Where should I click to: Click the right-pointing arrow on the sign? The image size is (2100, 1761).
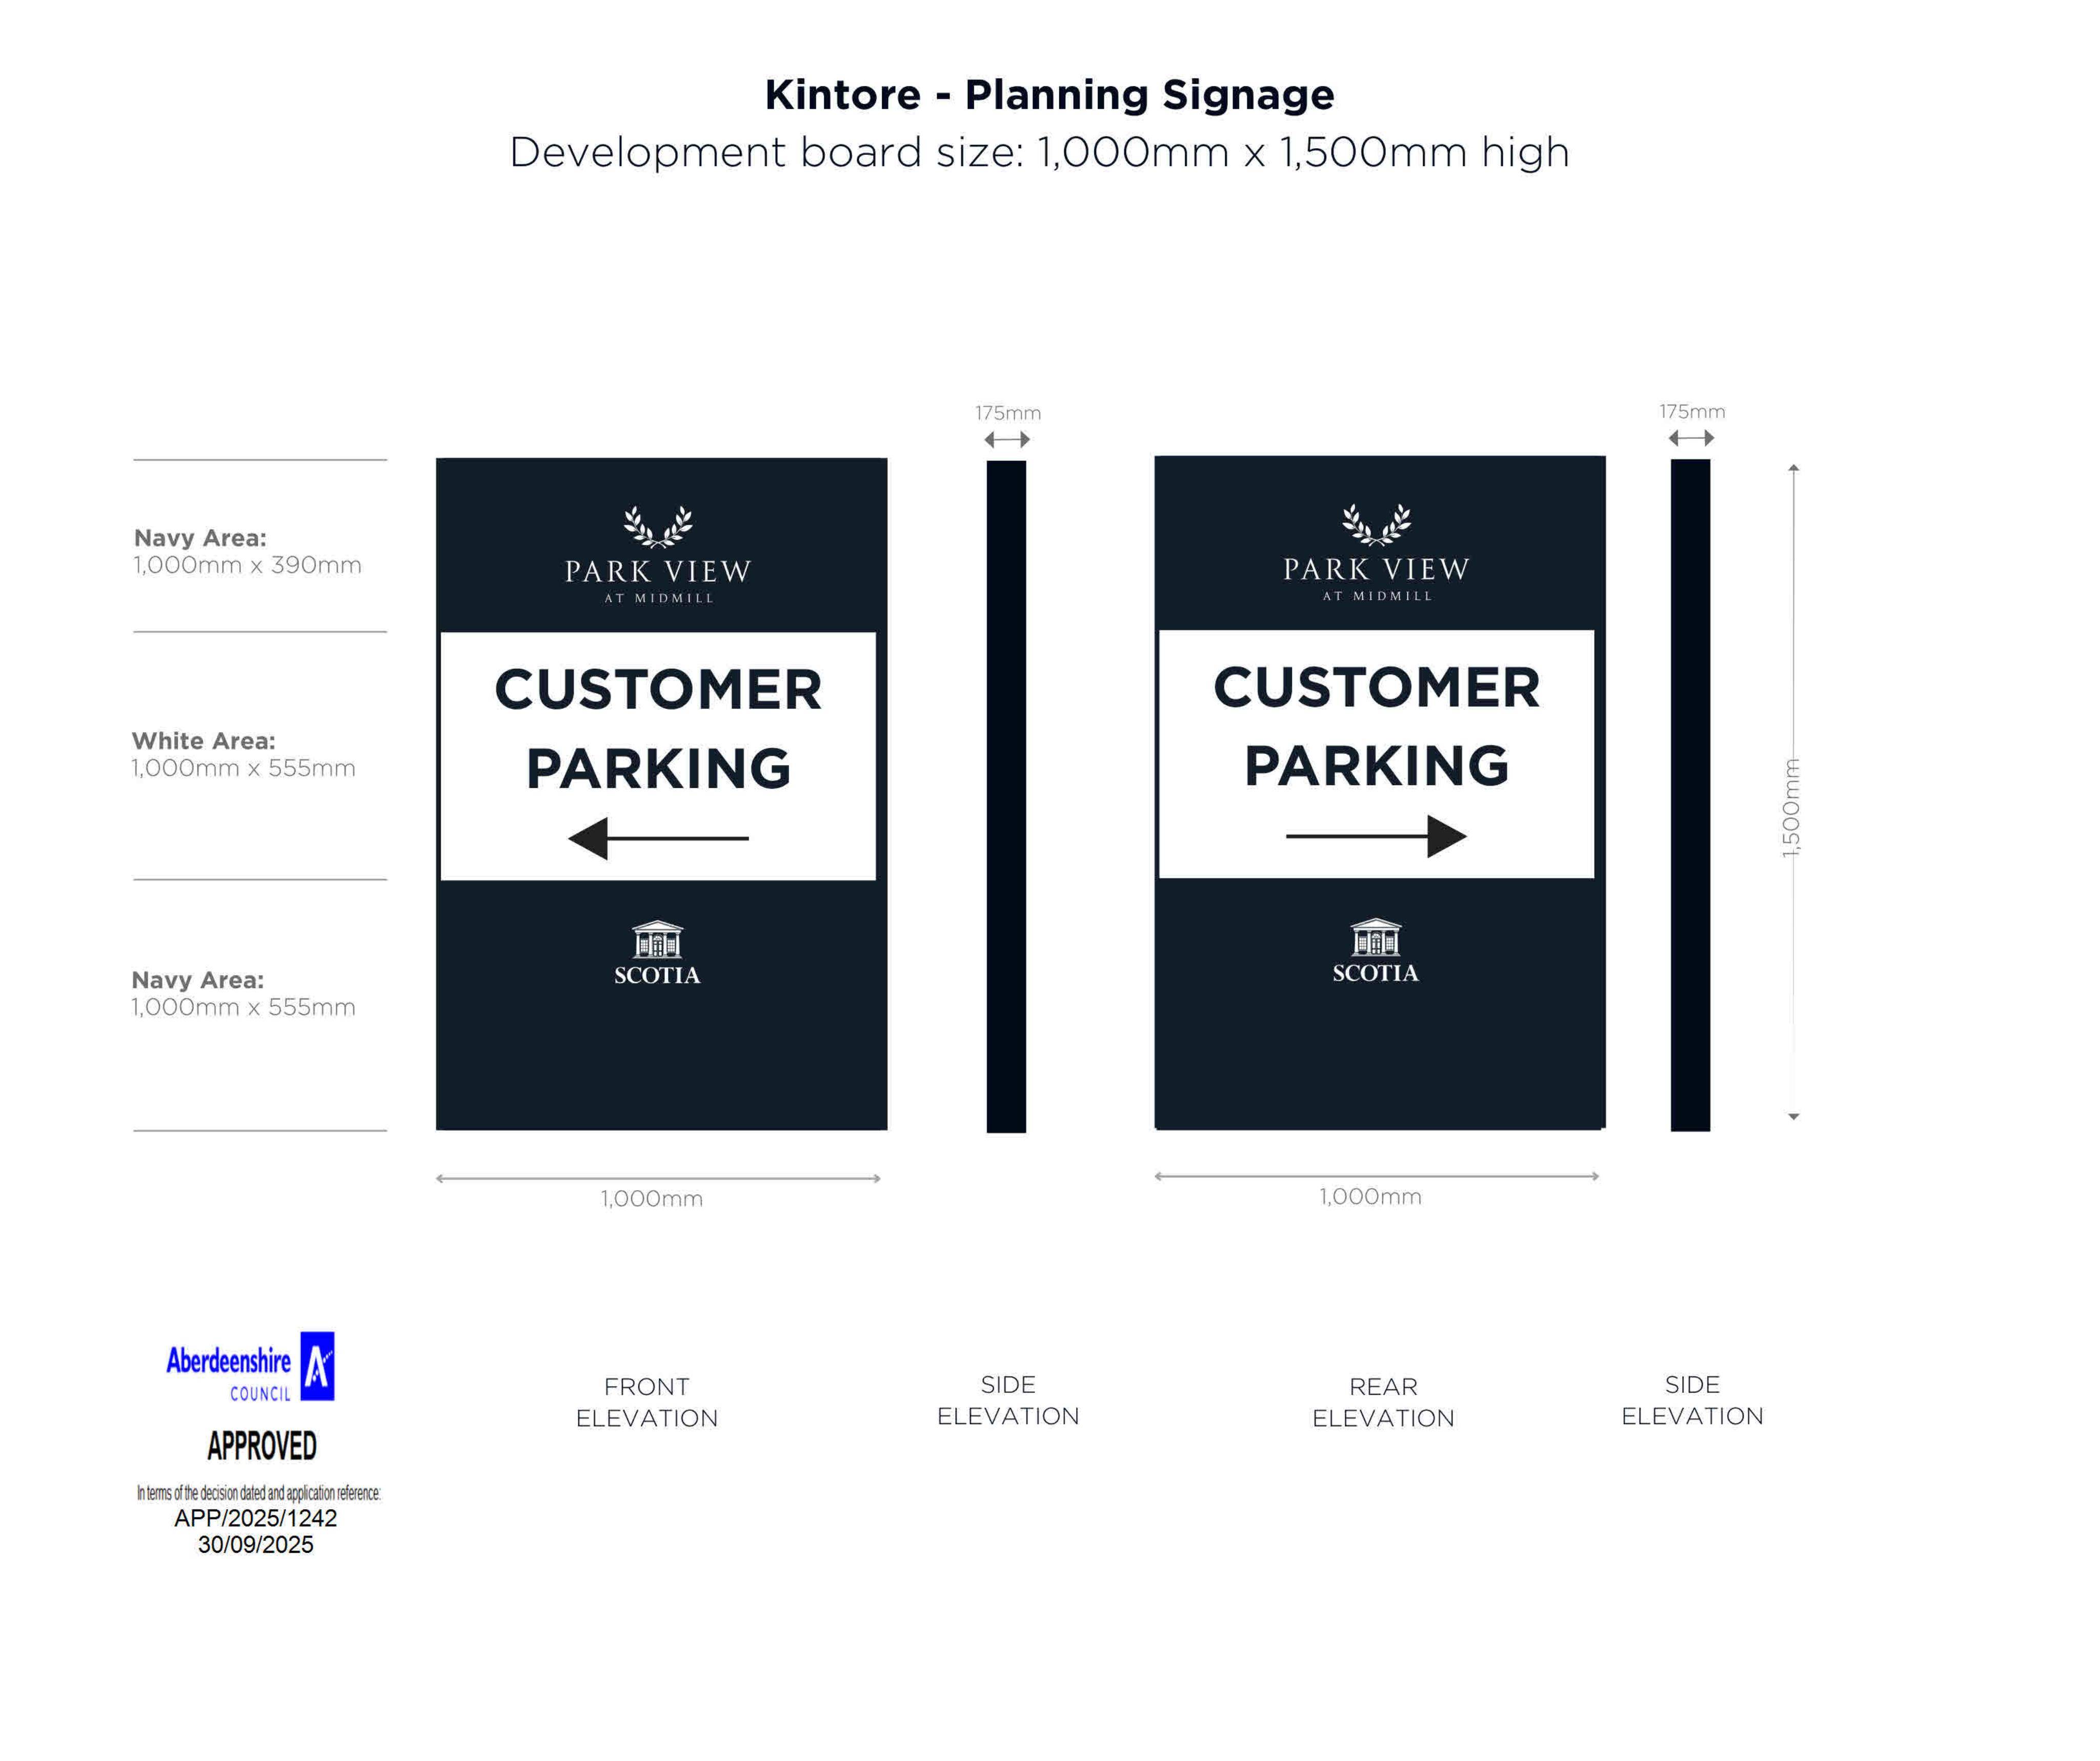tap(1376, 836)
